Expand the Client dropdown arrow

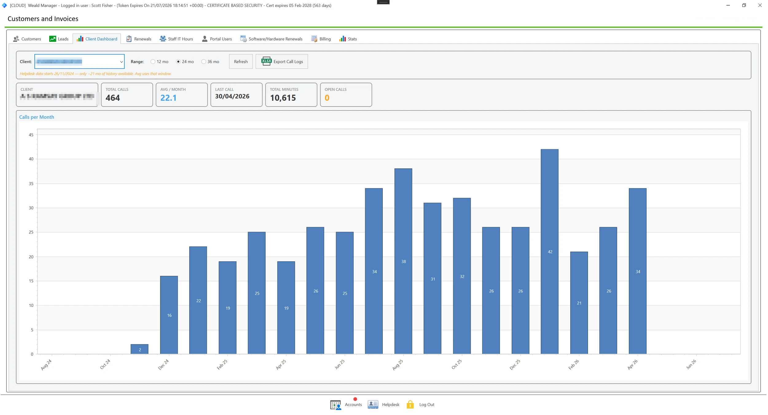[121, 62]
